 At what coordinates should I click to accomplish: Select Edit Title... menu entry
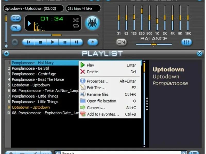110,88
